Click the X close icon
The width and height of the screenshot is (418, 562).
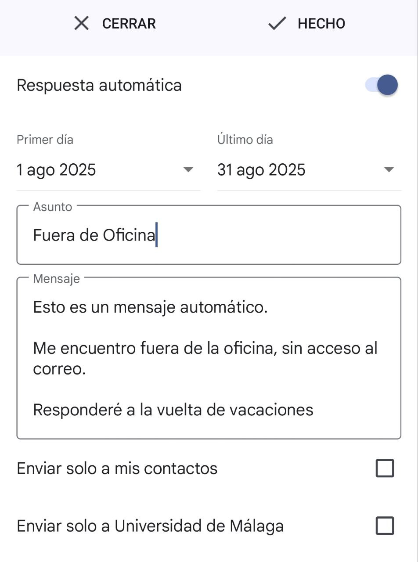(x=82, y=23)
